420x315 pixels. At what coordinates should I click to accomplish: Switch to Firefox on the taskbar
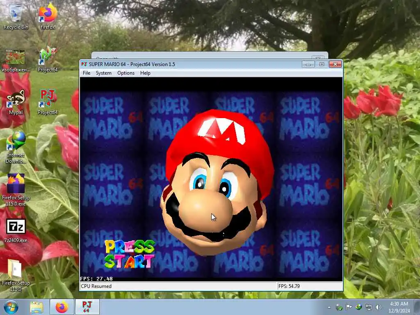click(62, 307)
